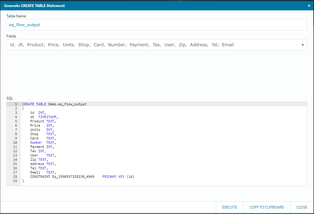Screen dimensions: 314x214
Task: Click the 'Email TEXT,' SQL line
Action: [x=43, y=172]
